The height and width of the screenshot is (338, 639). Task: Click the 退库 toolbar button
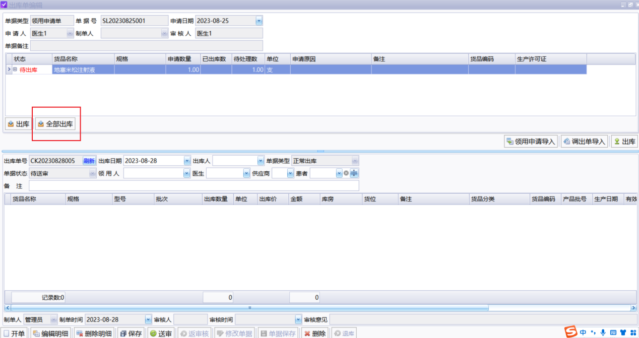(x=344, y=333)
